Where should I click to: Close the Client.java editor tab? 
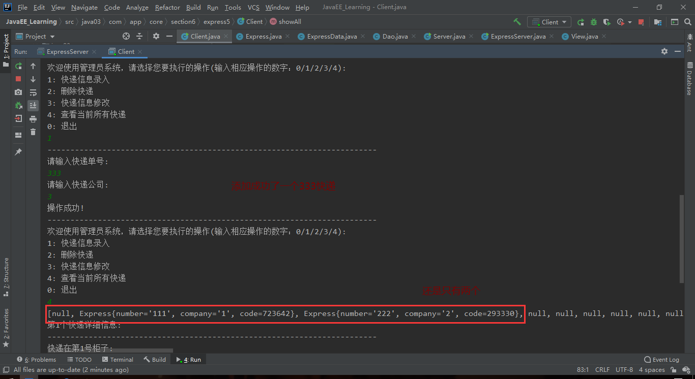[x=226, y=37]
